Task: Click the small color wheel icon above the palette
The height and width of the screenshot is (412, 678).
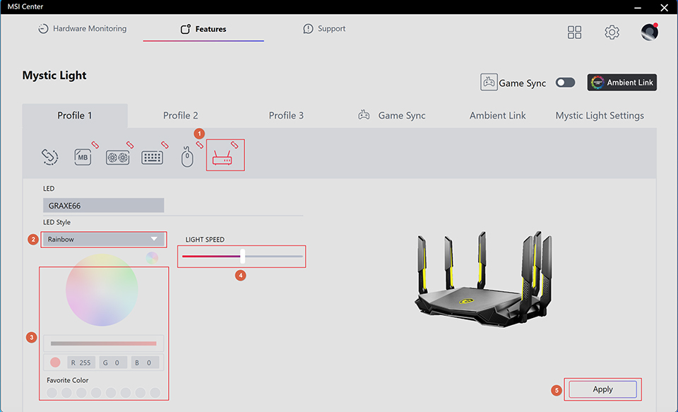Action: [152, 258]
